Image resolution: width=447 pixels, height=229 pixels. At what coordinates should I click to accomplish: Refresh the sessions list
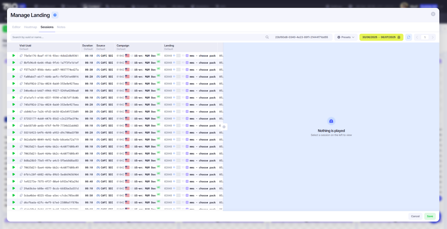(408, 37)
